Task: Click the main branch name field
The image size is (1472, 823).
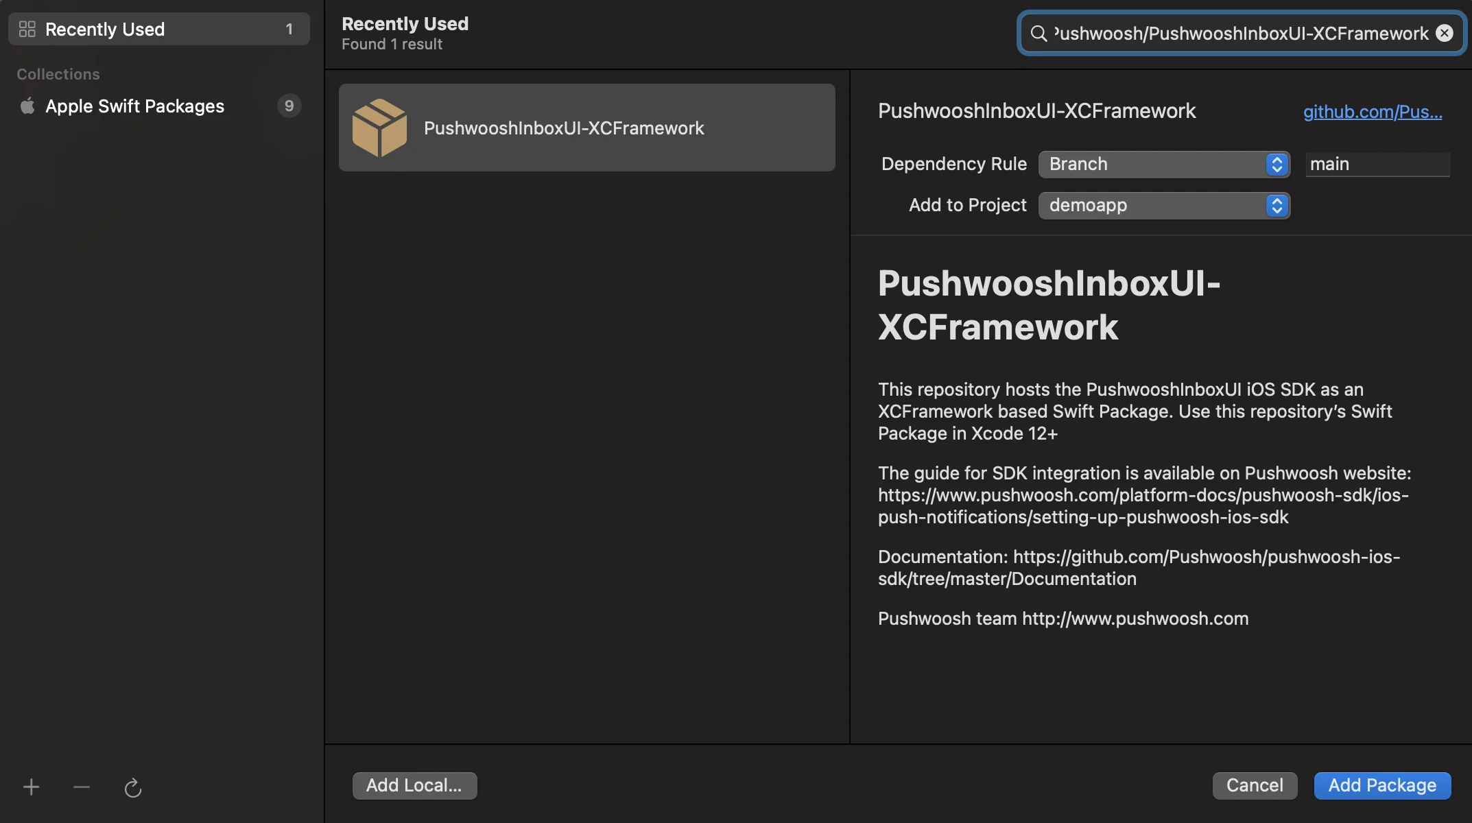Action: 1377,165
